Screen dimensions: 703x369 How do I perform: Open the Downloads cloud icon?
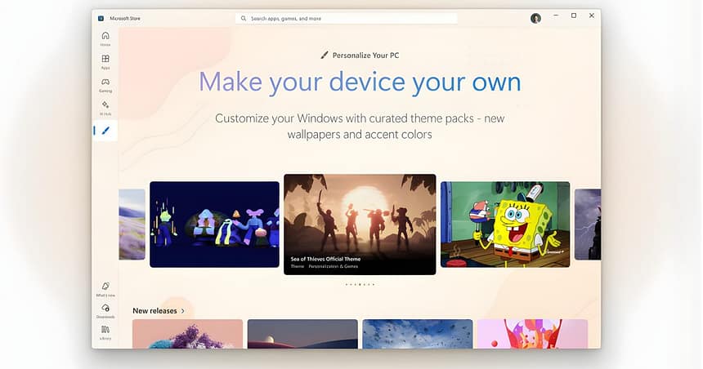[x=105, y=311]
